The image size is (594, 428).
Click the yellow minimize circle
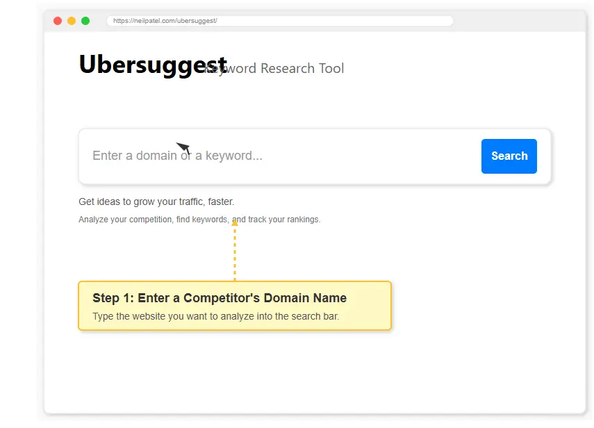[72, 21]
